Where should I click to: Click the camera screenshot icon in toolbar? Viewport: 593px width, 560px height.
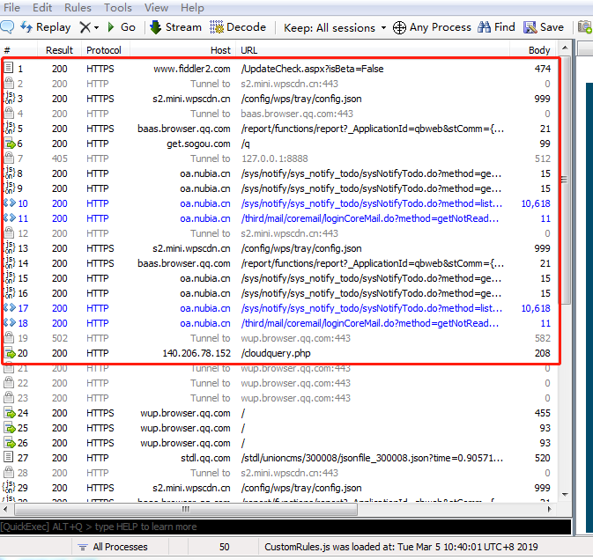click(585, 27)
